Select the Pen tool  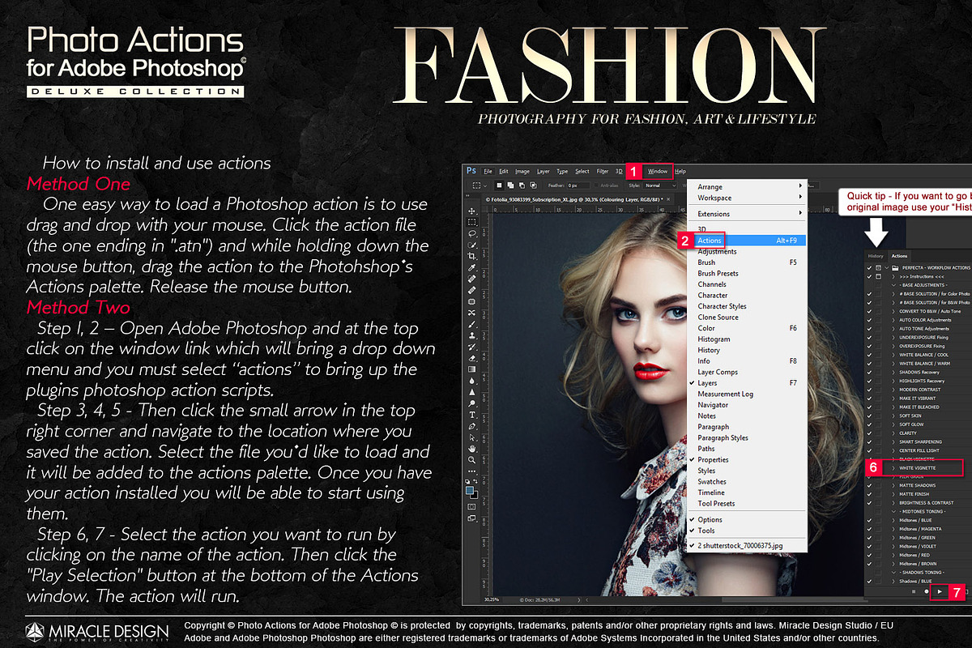coord(471,426)
